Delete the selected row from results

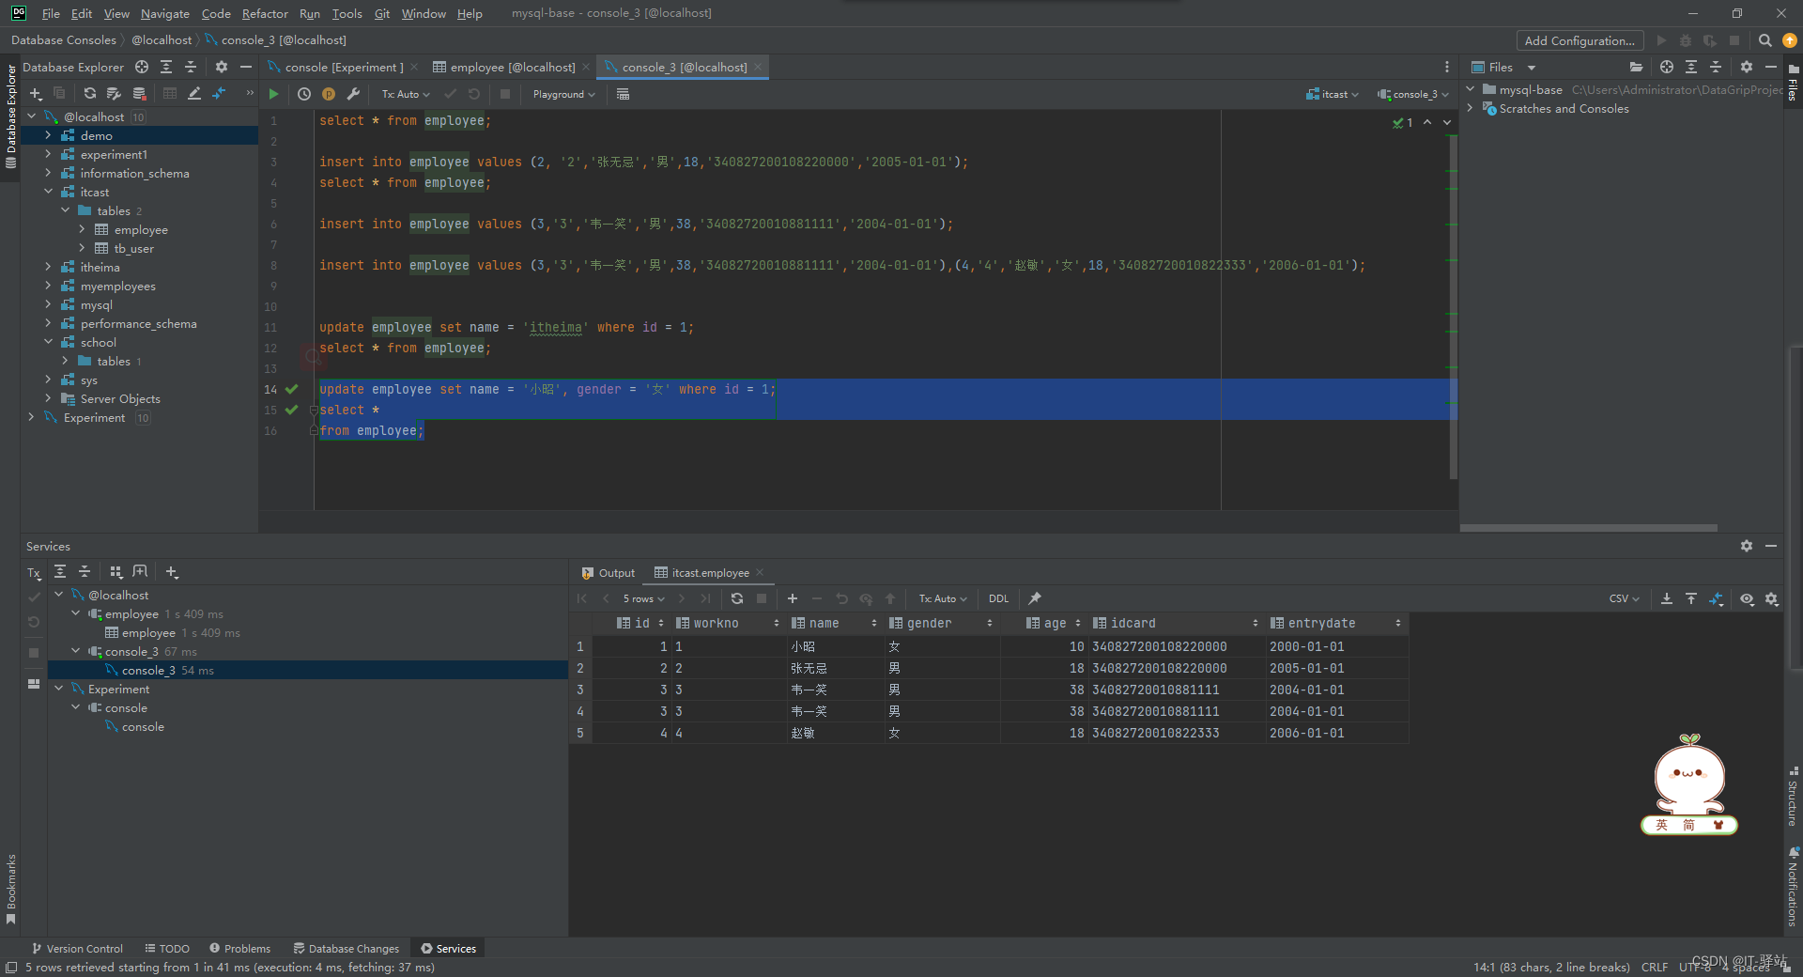816,598
